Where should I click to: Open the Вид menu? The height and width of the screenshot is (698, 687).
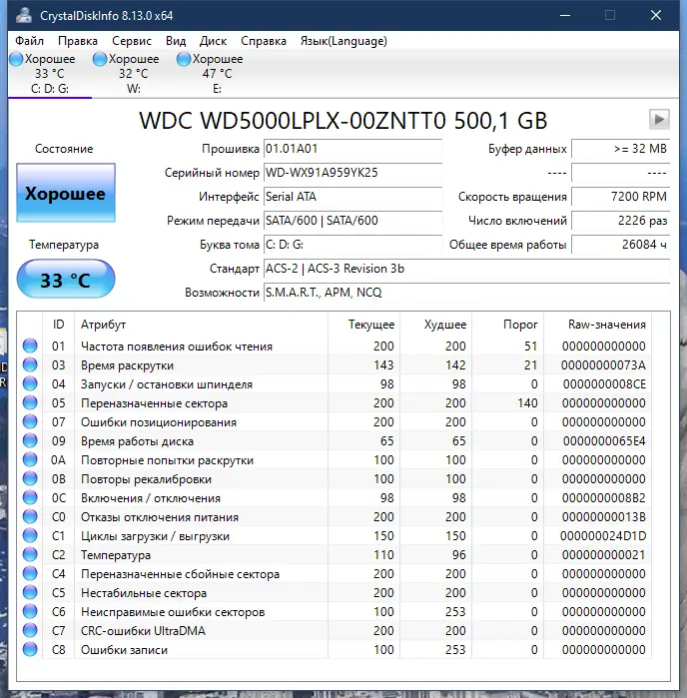point(176,41)
